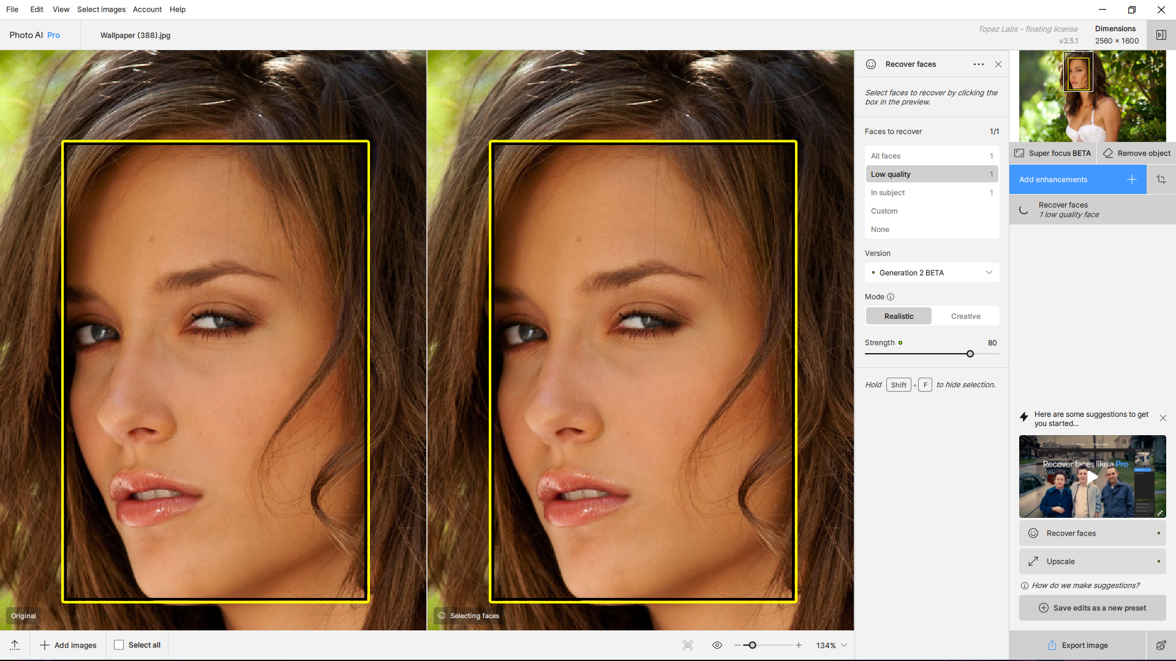
Task: Play the Recover faces like a Pro video
Action: [x=1092, y=476]
